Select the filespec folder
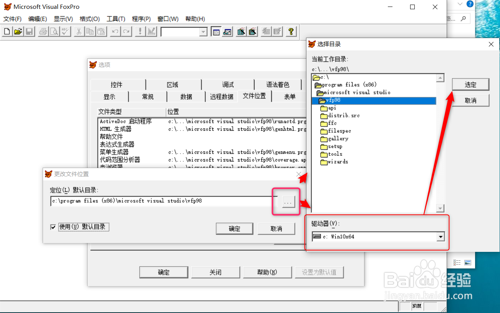Screen dimensions: 500x313 336,131
